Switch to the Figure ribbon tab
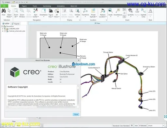Image resolution: width=167 pixels, height=128 pixels. click(x=24, y=6)
